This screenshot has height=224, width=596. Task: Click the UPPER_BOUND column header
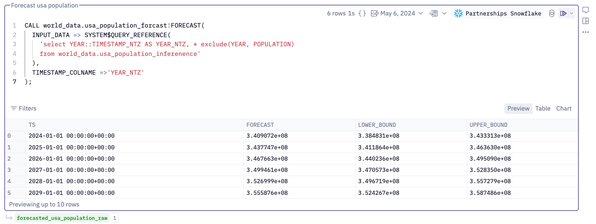(x=522, y=125)
